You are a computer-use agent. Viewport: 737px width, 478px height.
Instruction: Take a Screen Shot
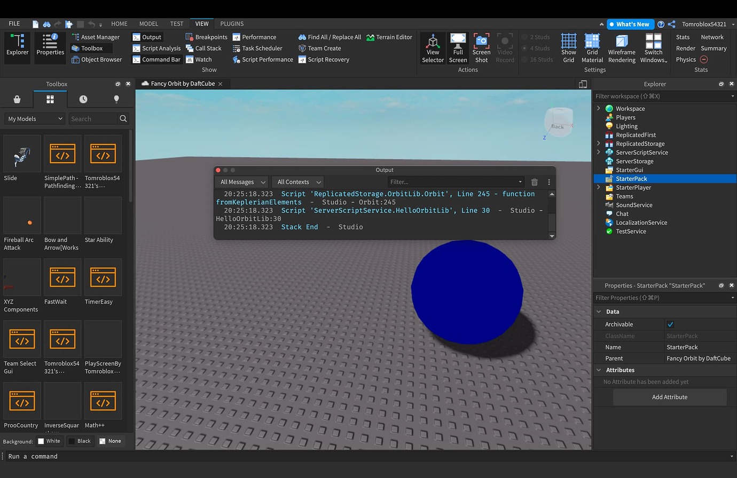(x=481, y=47)
